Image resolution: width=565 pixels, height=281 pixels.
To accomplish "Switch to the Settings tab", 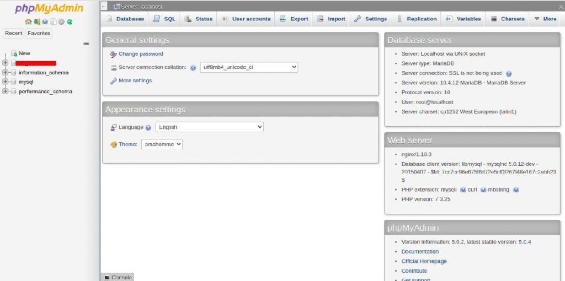I will (370, 19).
